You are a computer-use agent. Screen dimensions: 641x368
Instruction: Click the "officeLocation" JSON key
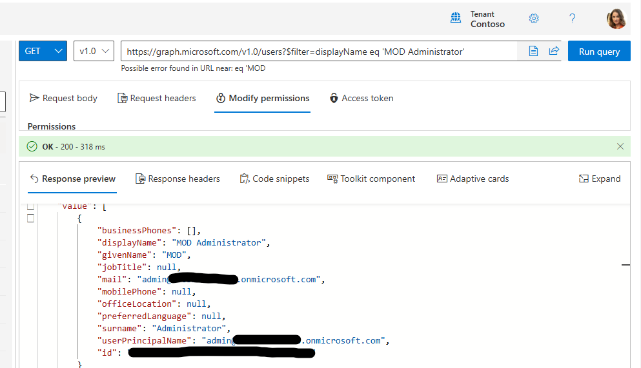[x=137, y=304]
